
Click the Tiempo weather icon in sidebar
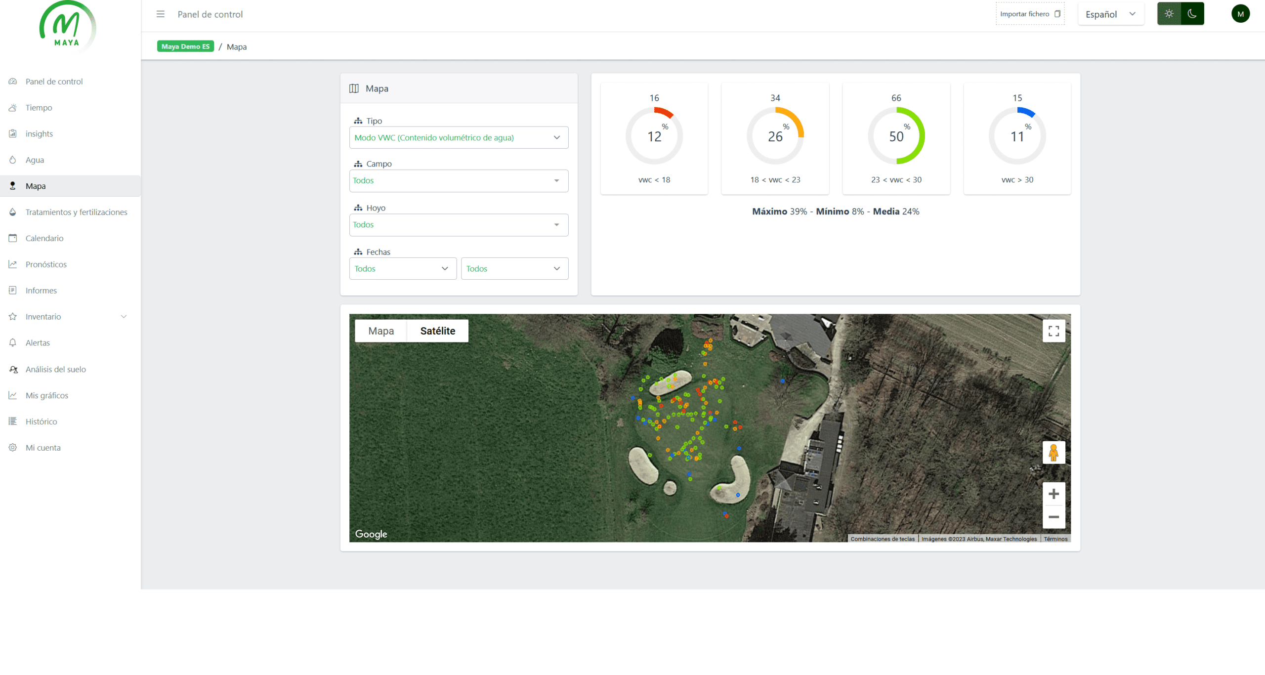click(13, 108)
